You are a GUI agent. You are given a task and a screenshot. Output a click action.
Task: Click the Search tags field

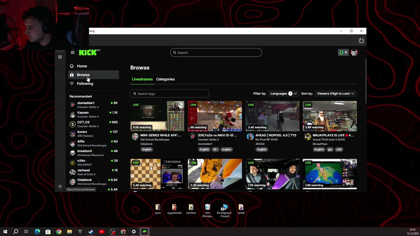click(170, 94)
